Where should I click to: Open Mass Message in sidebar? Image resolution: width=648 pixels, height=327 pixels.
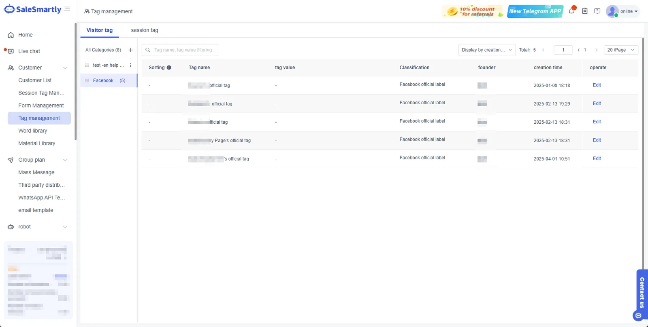[36, 172]
